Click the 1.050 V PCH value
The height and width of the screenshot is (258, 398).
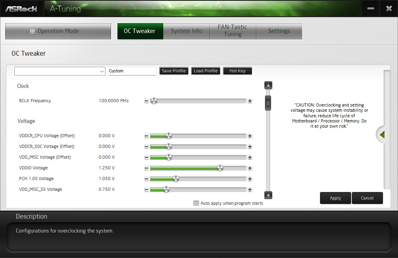(x=107, y=178)
